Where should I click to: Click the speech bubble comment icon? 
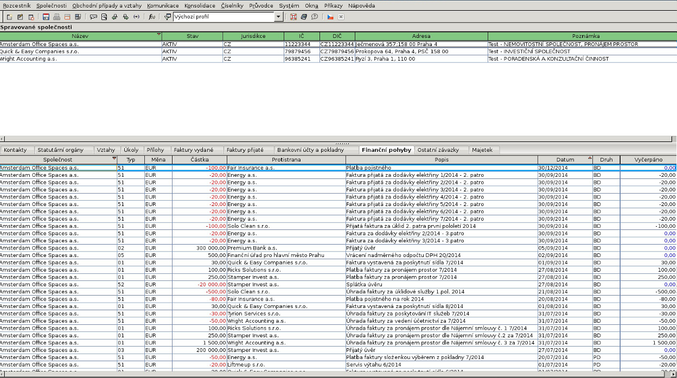click(x=93, y=17)
